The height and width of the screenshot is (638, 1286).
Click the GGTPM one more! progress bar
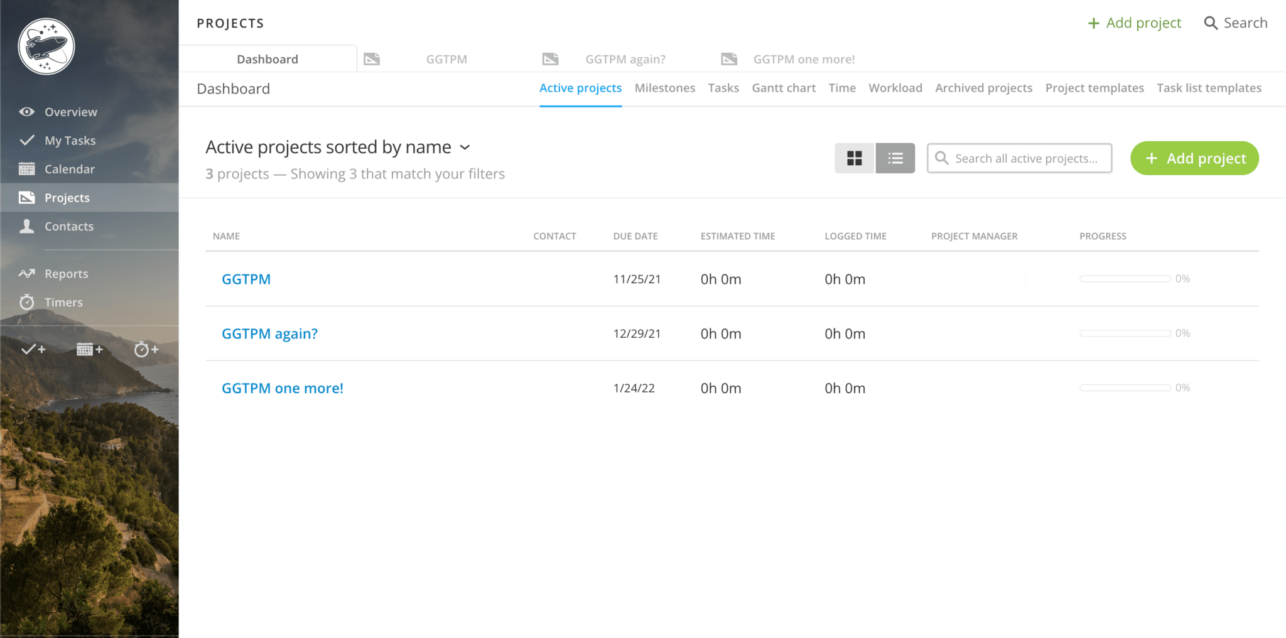[1125, 388]
